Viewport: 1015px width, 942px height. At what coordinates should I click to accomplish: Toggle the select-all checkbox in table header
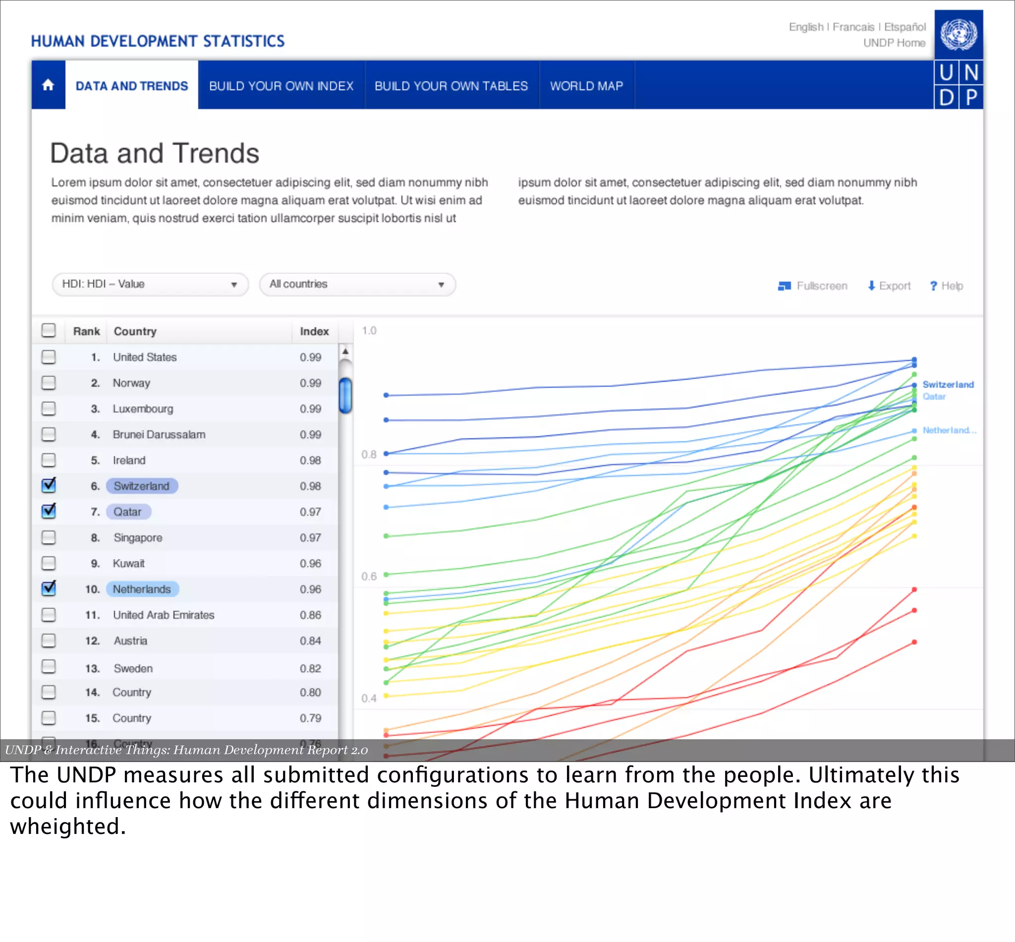point(49,330)
